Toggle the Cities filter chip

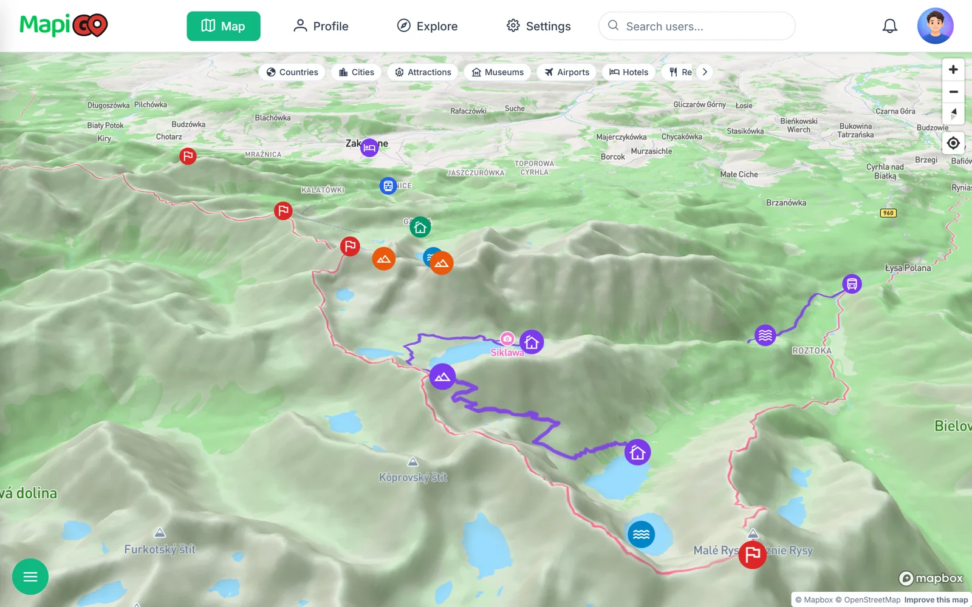(356, 72)
